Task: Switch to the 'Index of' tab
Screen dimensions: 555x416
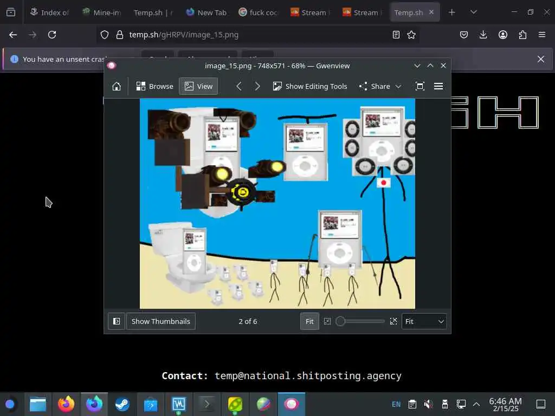Action: pyautogui.click(x=49, y=12)
